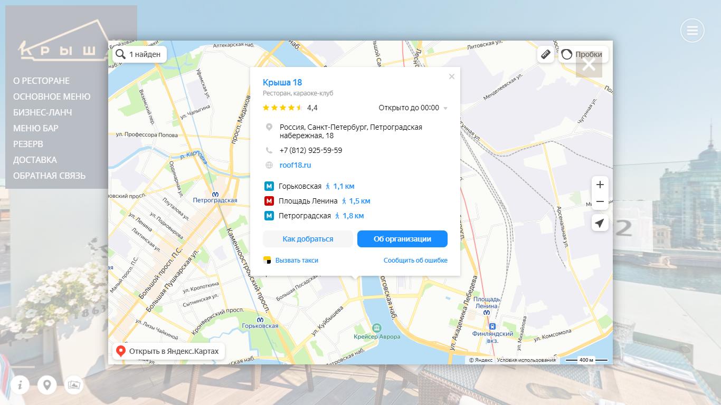721x405 pixels.
Task: Open the ОСНОВНОЕ МЕНЮ item
Action: [x=52, y=97]
